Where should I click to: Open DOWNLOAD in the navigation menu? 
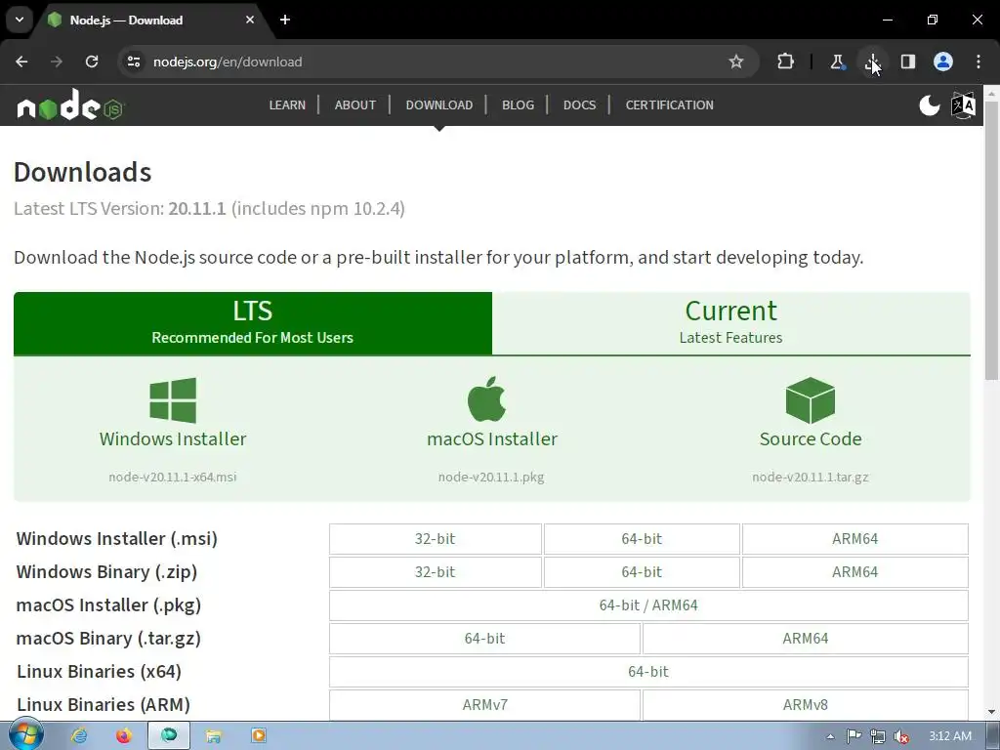click(439, 105)
